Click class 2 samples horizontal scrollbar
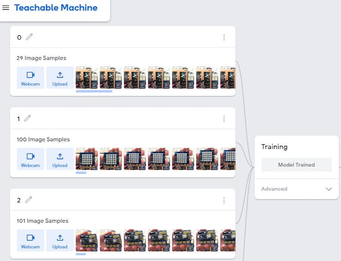Screen dimensions: 341x261 (81, 254)
